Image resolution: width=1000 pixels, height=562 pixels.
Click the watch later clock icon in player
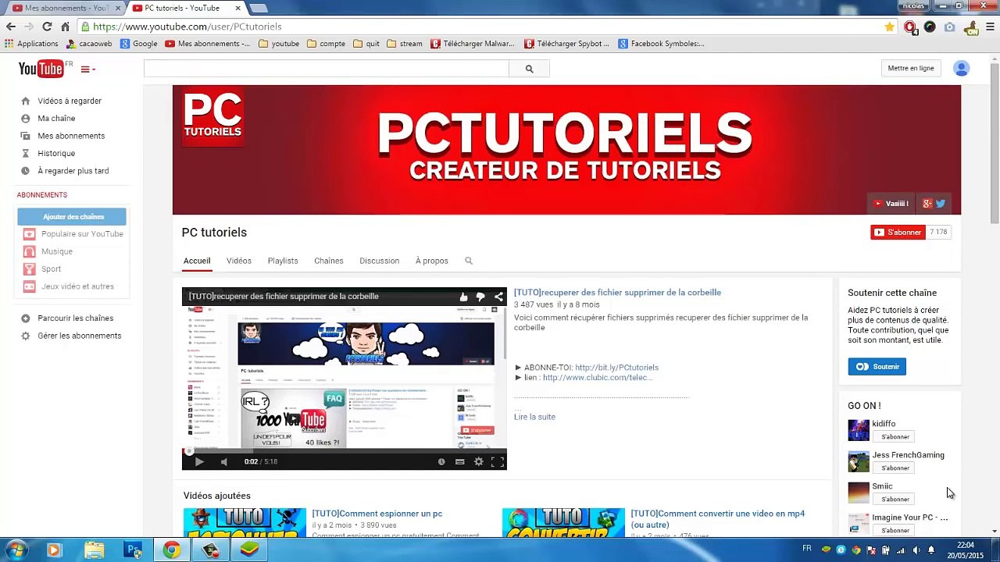point(441,461)
